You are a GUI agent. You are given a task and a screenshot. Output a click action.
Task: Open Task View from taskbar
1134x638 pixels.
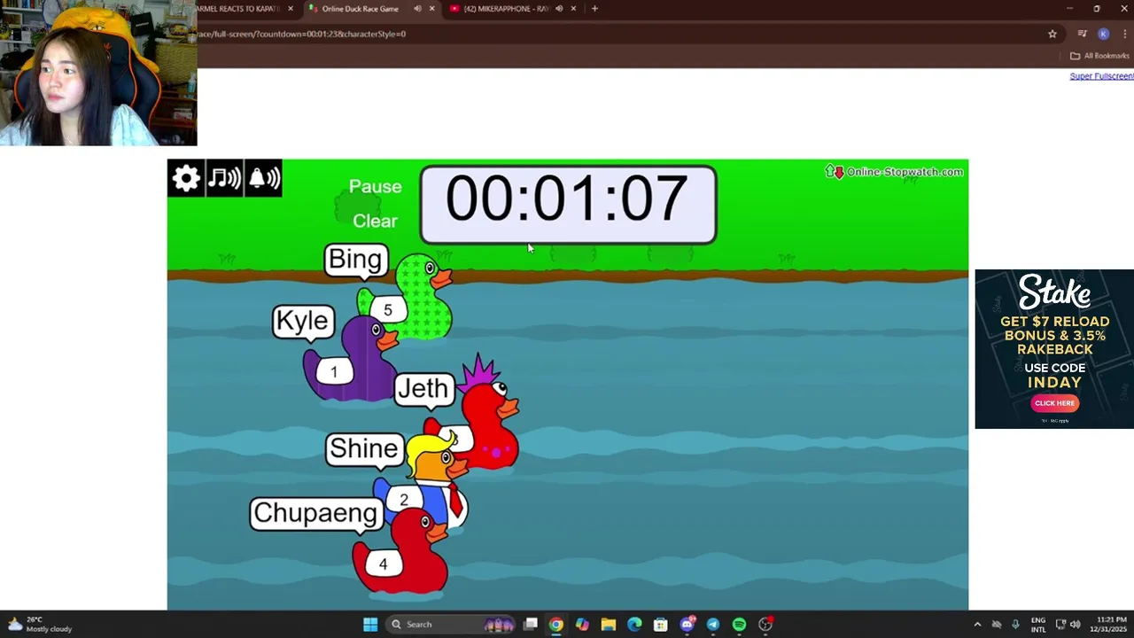pyautogui.click(x=530, y=625)
